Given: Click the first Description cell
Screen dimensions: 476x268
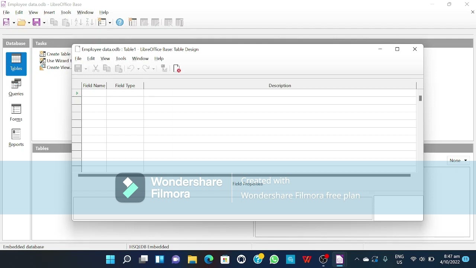Looking at the screenshot, I should (x=280, y=93).
